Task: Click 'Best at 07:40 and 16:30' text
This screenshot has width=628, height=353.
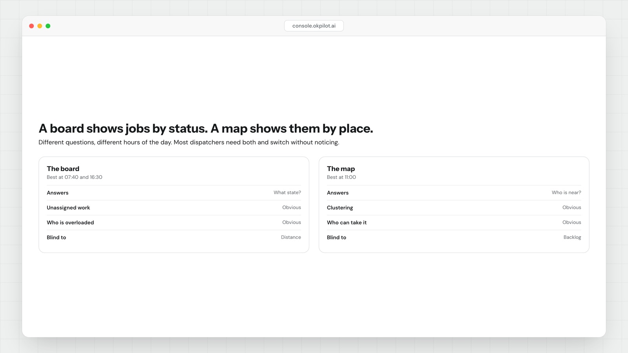Action: 75,177
